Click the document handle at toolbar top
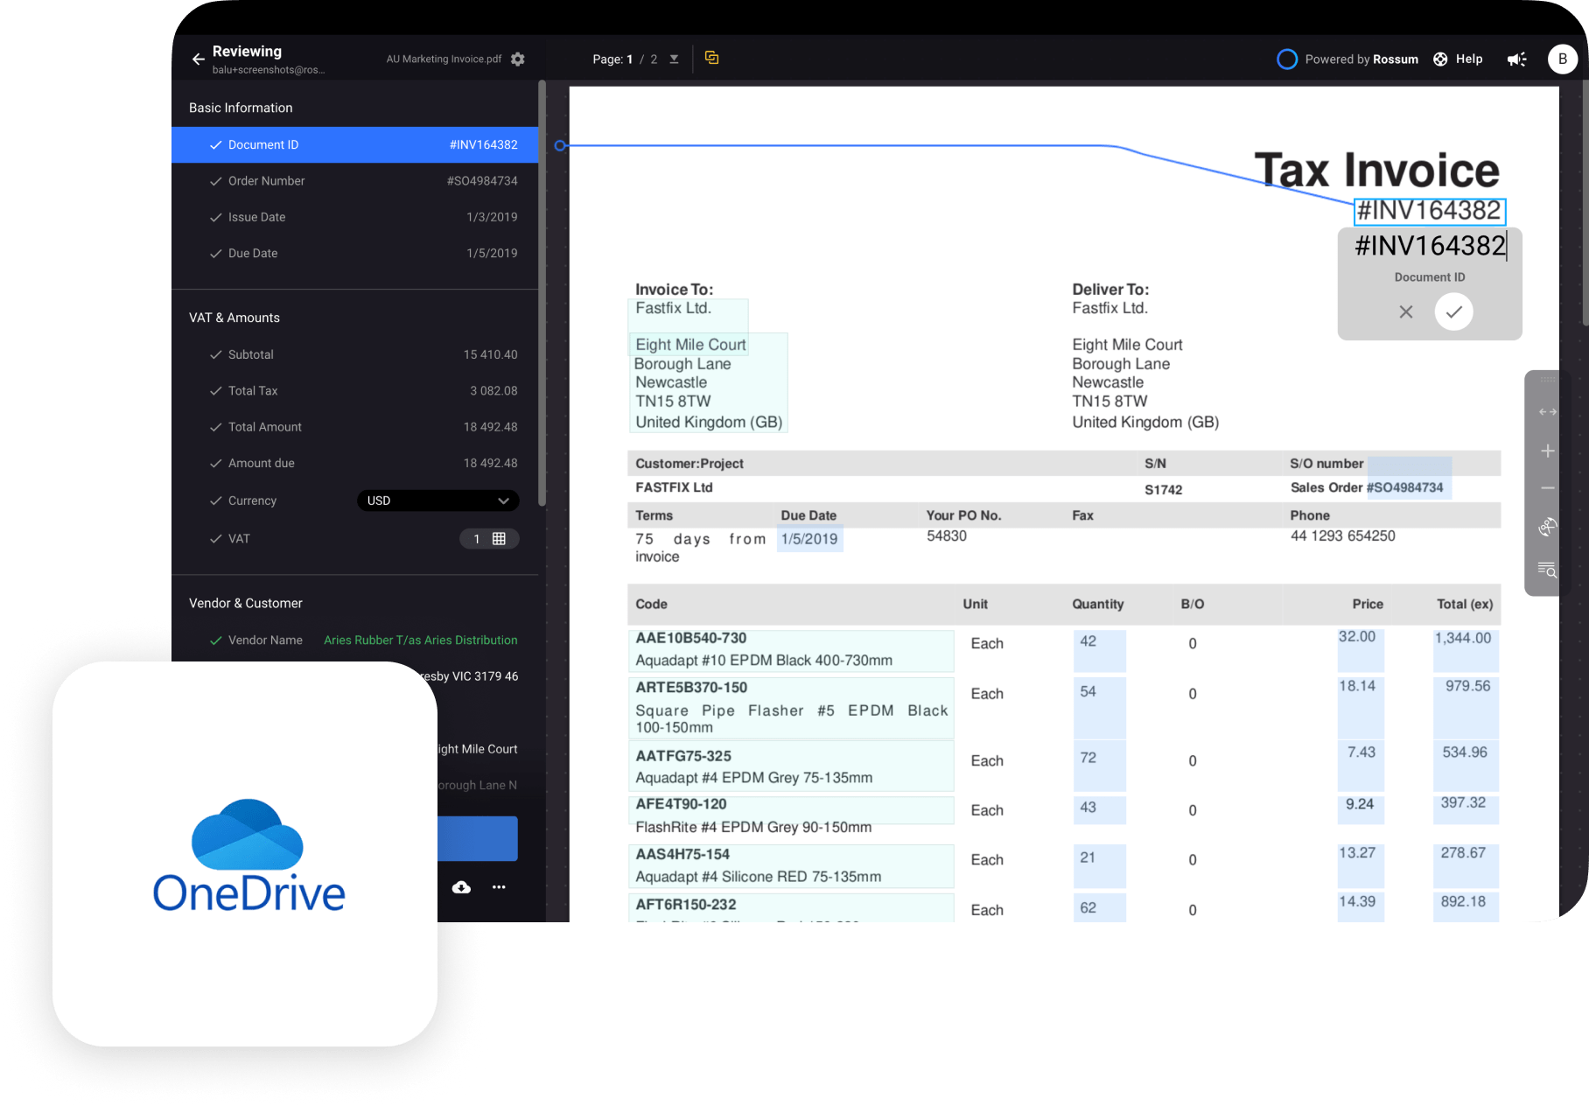1589x1106 pixels. pyautogui.click(x=1547, y=380)
